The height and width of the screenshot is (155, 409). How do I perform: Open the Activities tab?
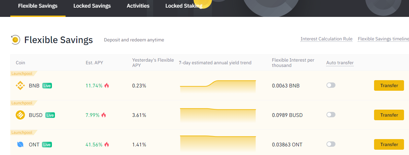point(138,6)
